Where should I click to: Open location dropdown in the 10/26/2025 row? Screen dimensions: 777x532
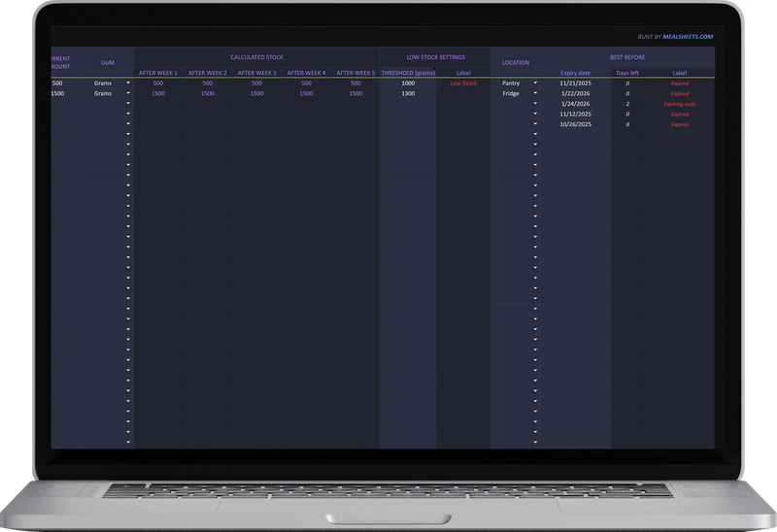click(535, 124)
